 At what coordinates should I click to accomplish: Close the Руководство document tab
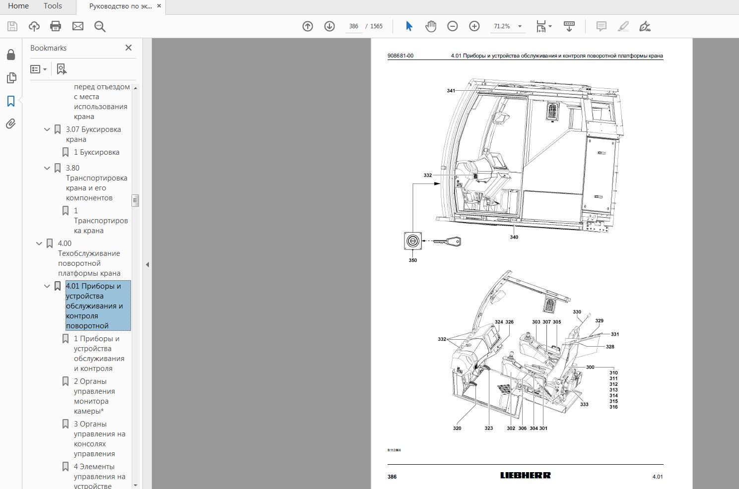pyautogui.click(x=159, y=6)
